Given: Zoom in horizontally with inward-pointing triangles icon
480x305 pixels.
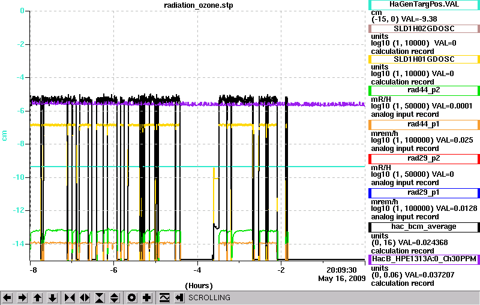Looking at the screenshot, I should point(70,298).
